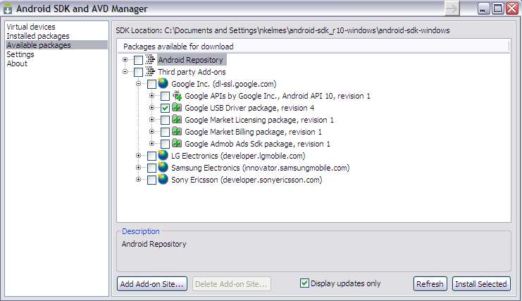Check the Sony Ericsson checkbox

click(x=151, y=180)
